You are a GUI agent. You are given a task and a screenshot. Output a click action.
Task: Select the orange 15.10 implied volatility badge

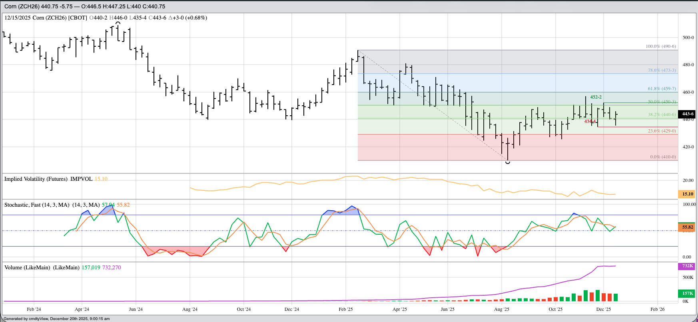coord(688,194)
